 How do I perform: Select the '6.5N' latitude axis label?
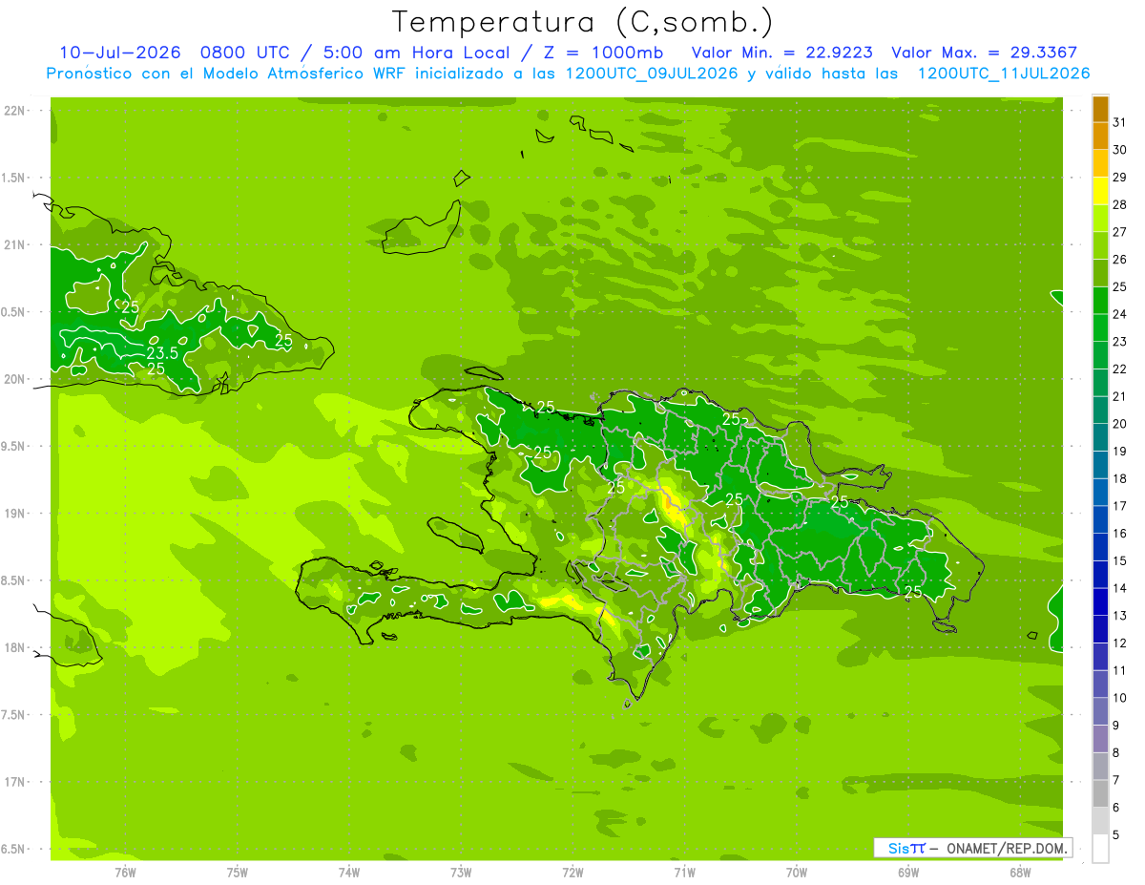click(12, 849)
